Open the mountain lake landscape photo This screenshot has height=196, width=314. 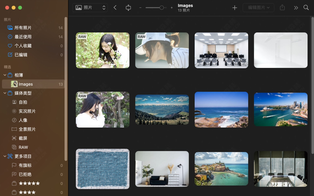coord(162,110)
